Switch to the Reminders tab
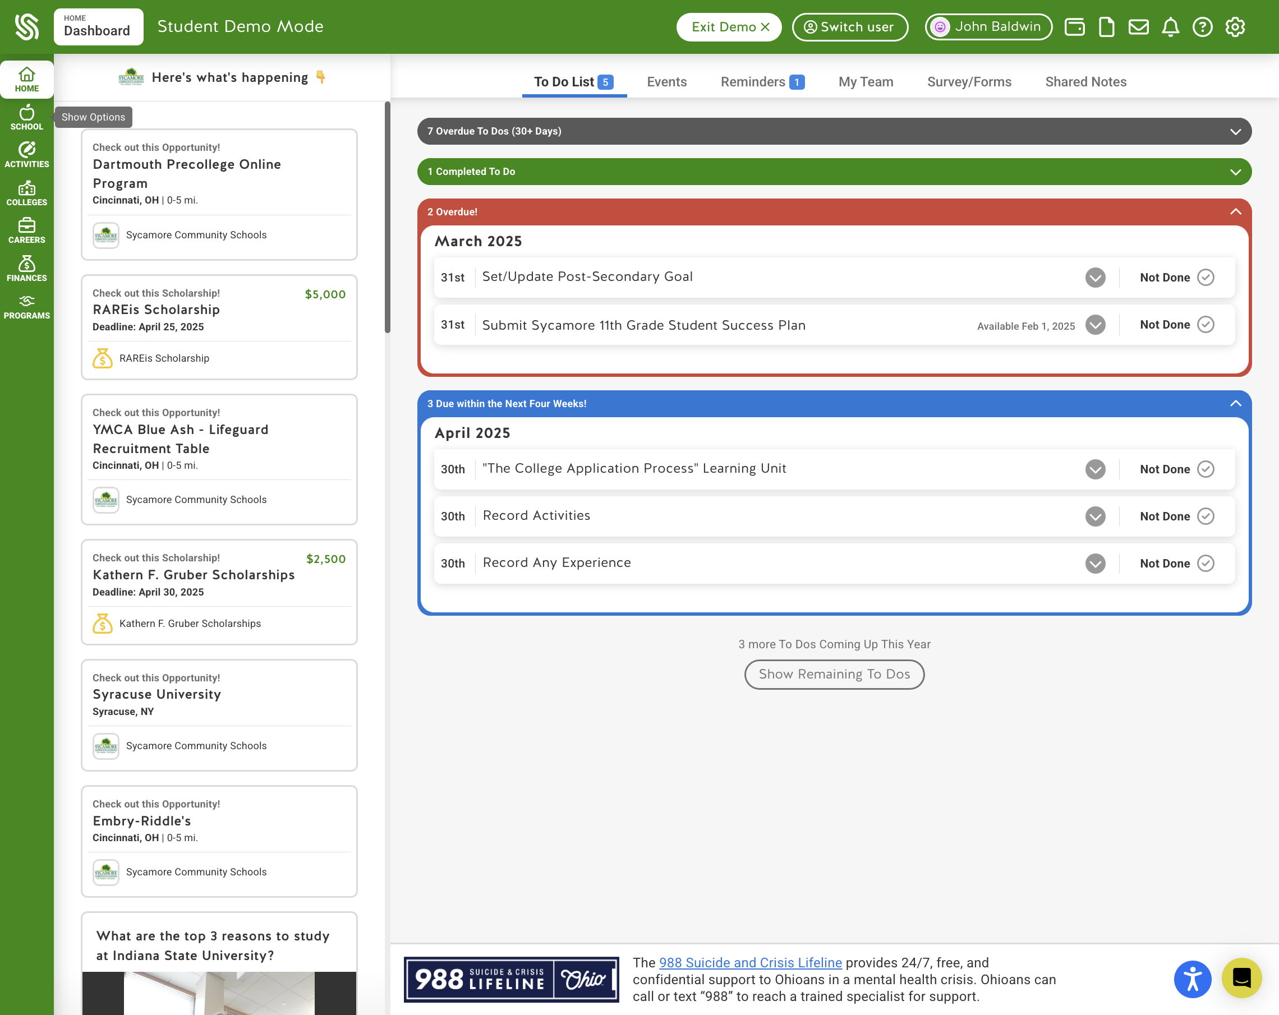The width and height of the screenshot is (1279, 1015). [x=762, y=82]
